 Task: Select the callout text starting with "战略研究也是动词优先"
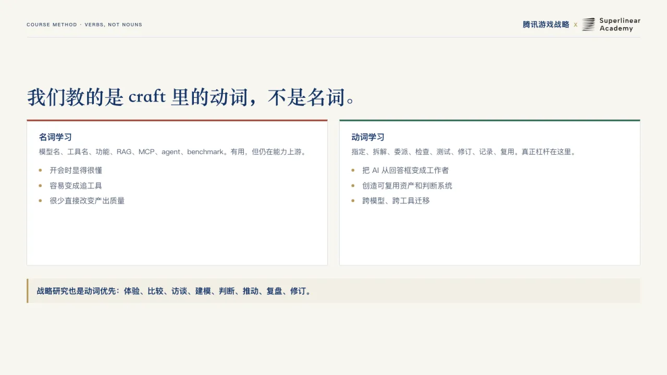click(175, 291)
